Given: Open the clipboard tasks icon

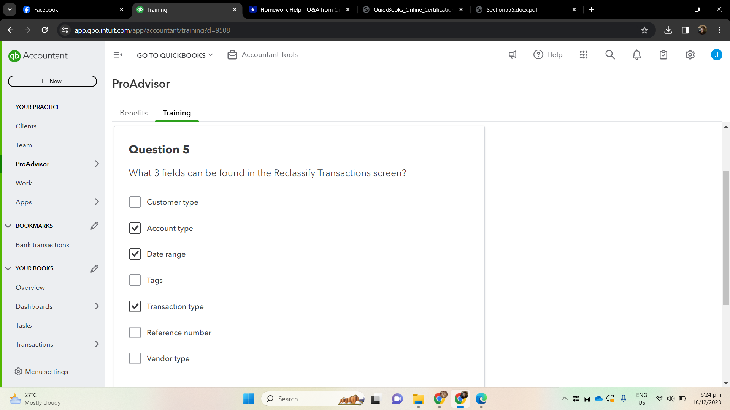Looking at the screenshot, I should 663,55.
